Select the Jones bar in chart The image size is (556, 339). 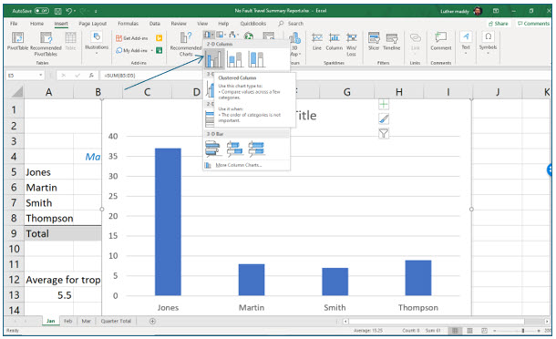click(168, 221)
